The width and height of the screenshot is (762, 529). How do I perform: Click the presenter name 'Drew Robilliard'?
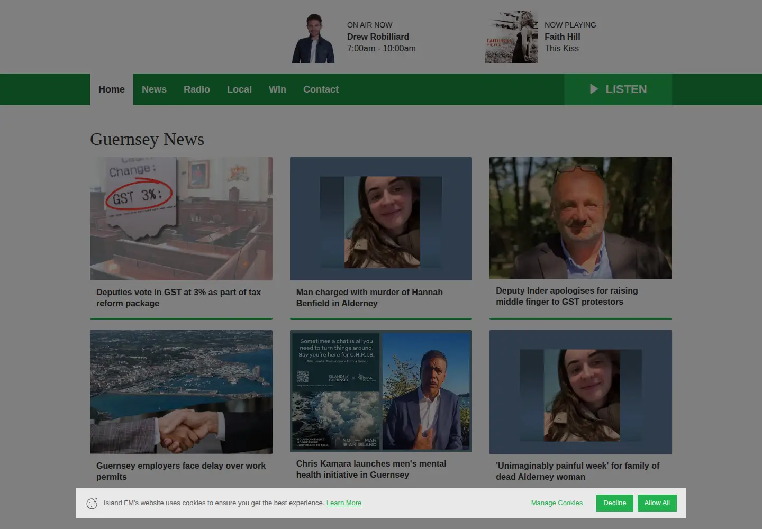378,37
